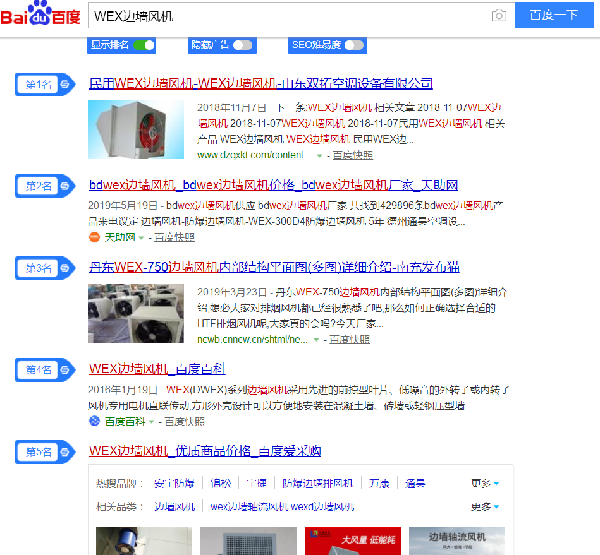Open the 丹东WEX-750边墙风机 result title
Viewport: 600px width, 555px height.
coord(274,267)
